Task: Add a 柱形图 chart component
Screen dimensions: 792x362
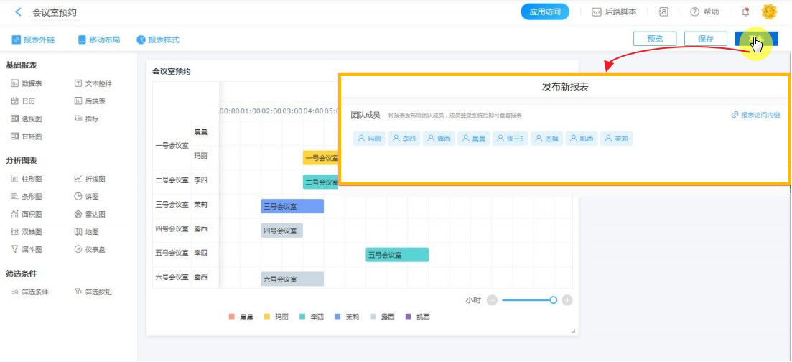Action: pos(27,179)
